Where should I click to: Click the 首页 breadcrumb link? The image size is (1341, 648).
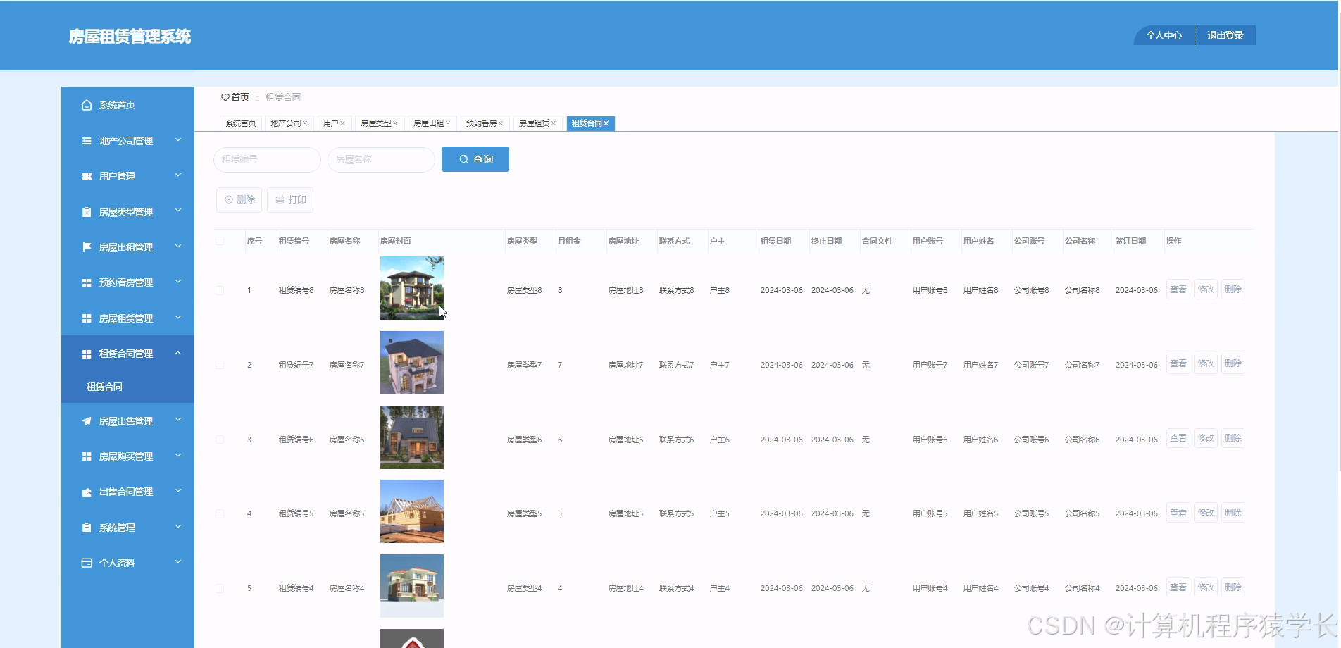tap(240, 97)
